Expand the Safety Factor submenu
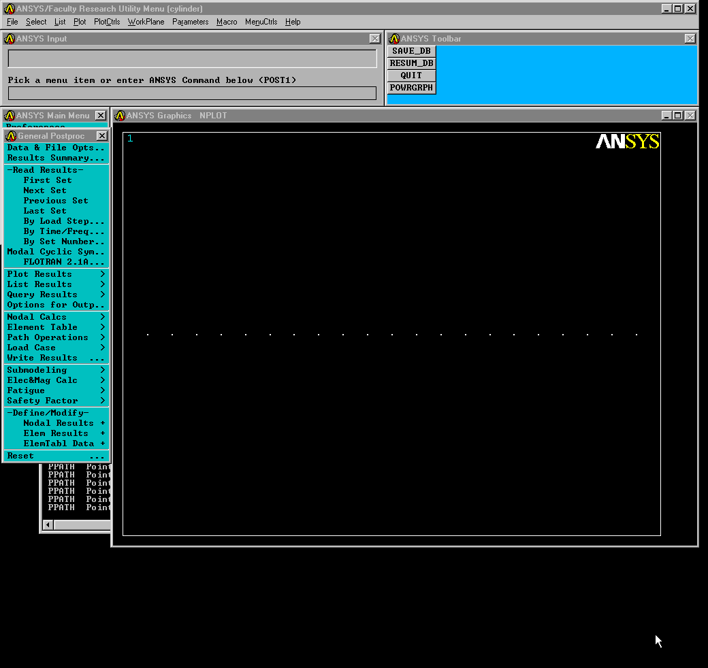 click(56, 401)
